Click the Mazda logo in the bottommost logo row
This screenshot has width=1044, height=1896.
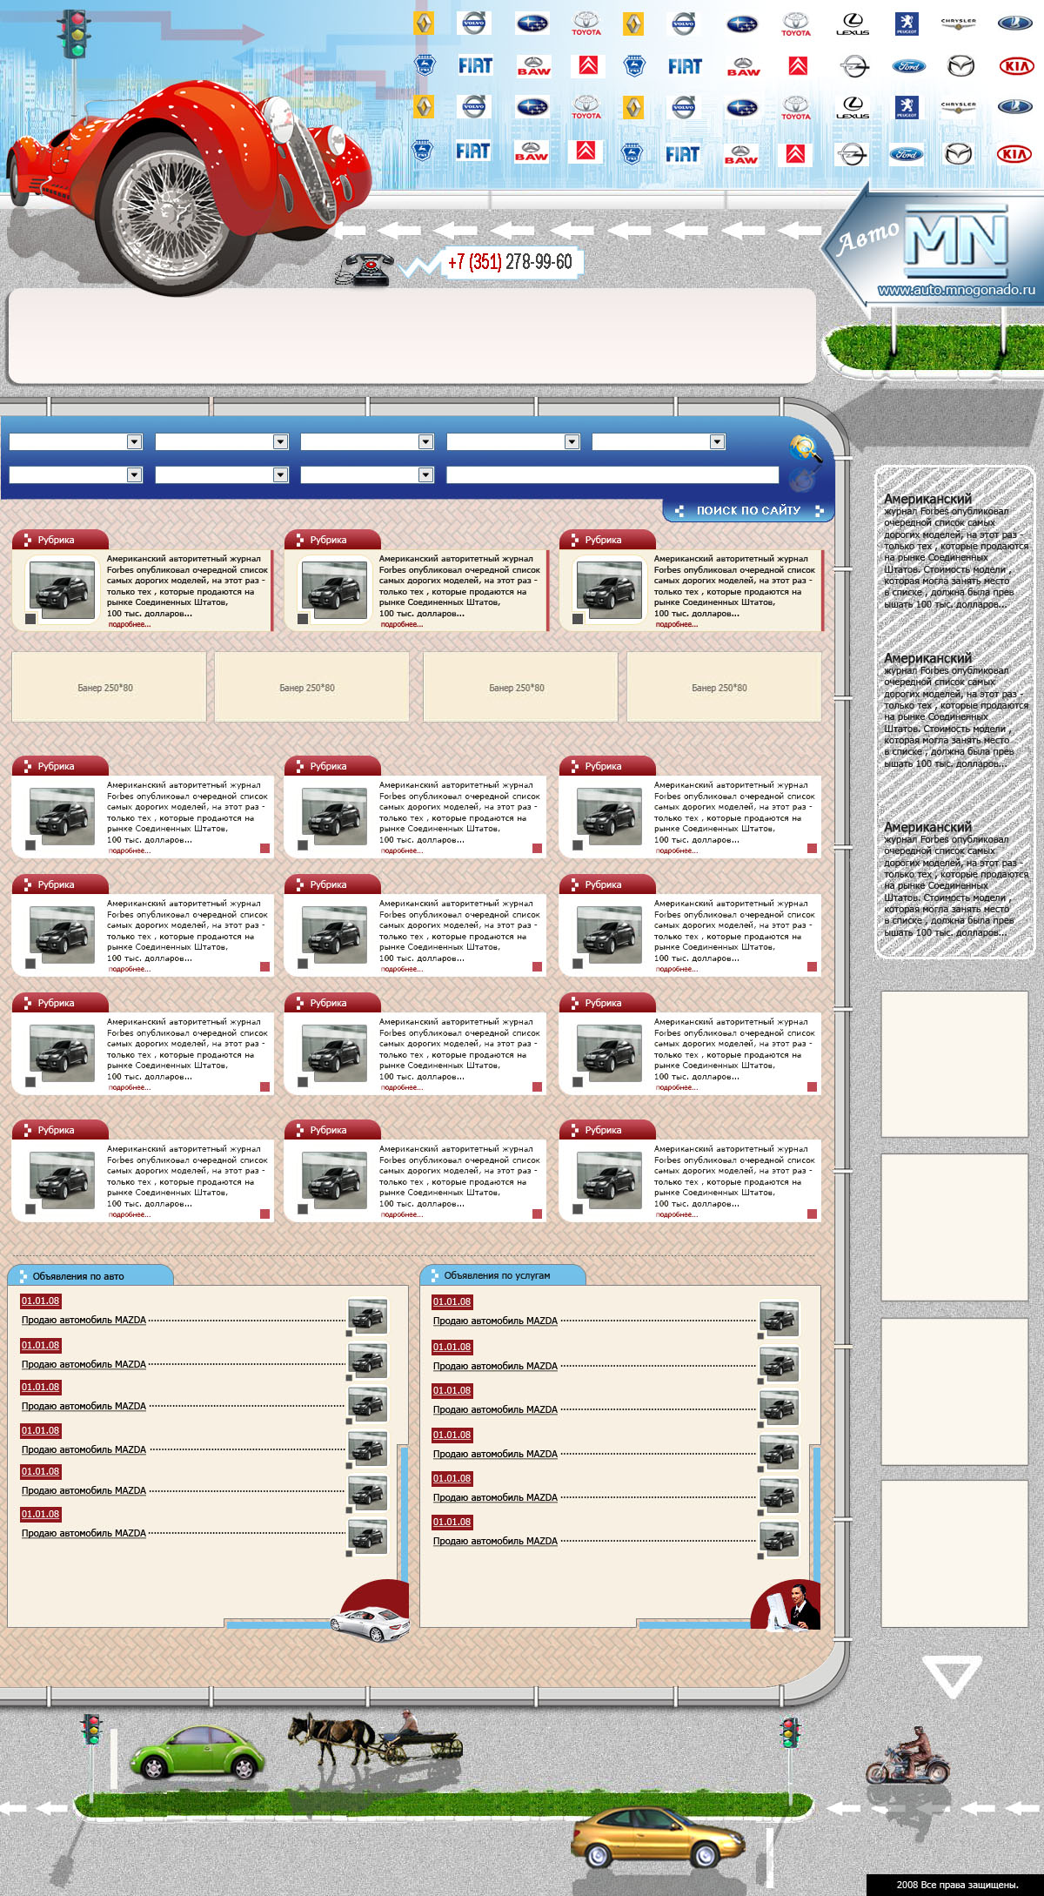tap(959, 154)
